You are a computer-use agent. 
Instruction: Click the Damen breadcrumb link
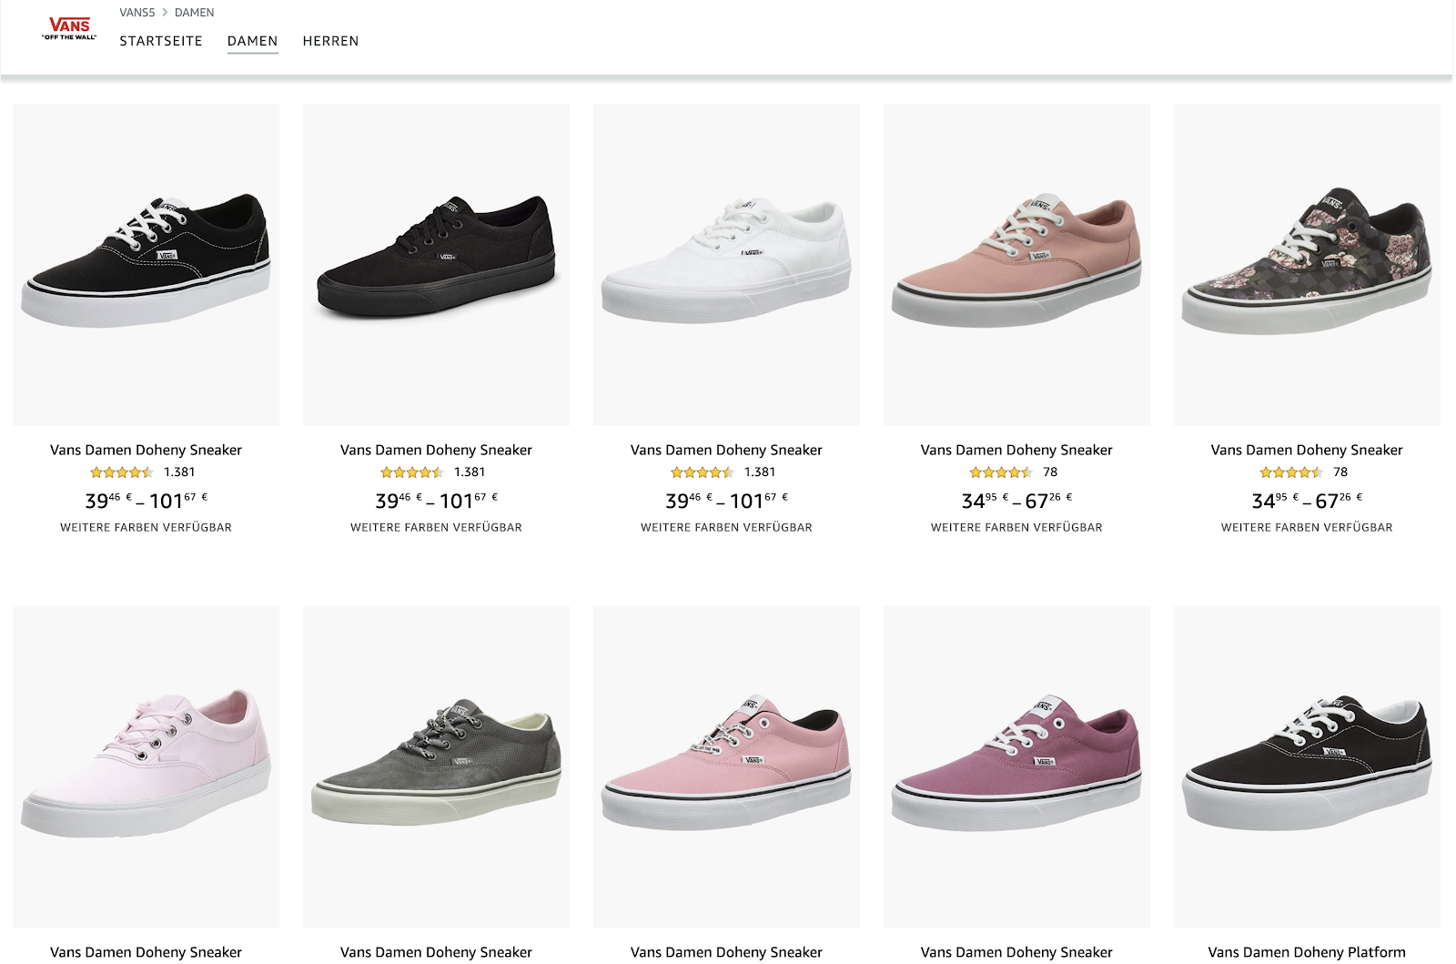194,13
